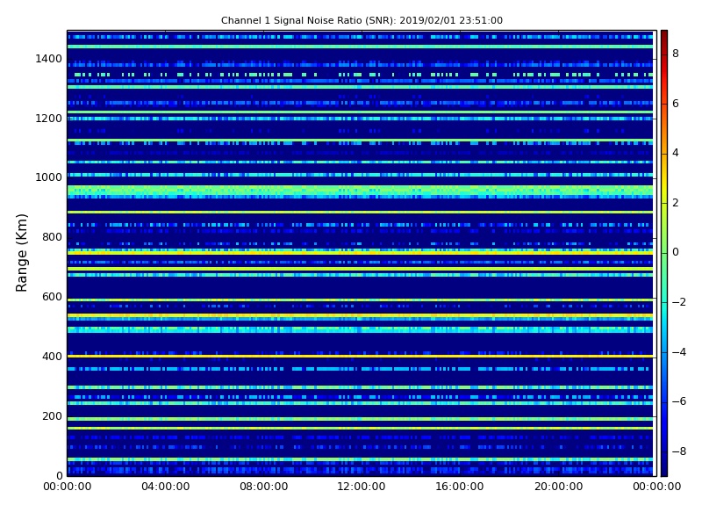
Task: Click the 20:00:00 time axis label
Action: coord(558,487)
